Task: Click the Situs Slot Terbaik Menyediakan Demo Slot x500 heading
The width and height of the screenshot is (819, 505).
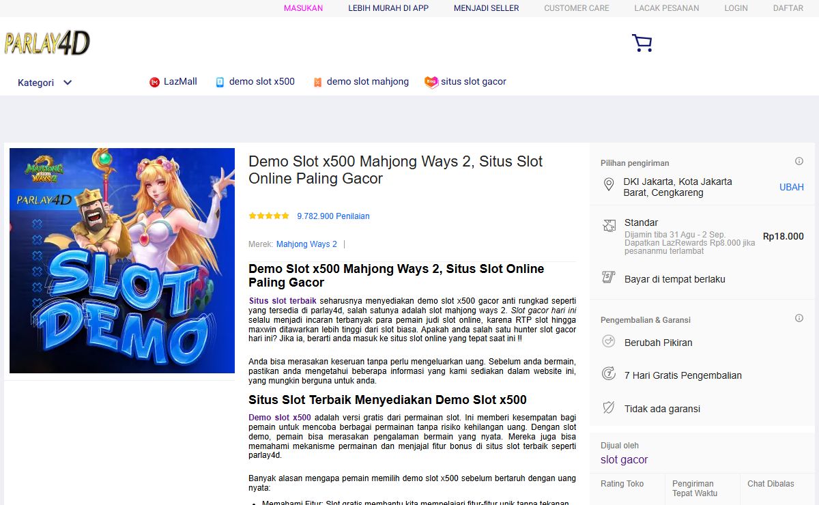Action: click(x=388, y=400)
